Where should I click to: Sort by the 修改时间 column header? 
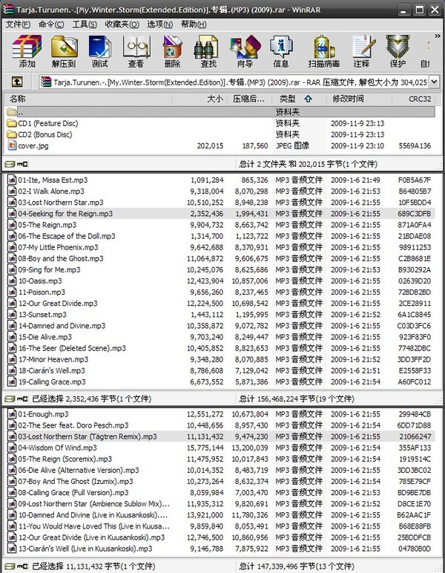point(360,99)
